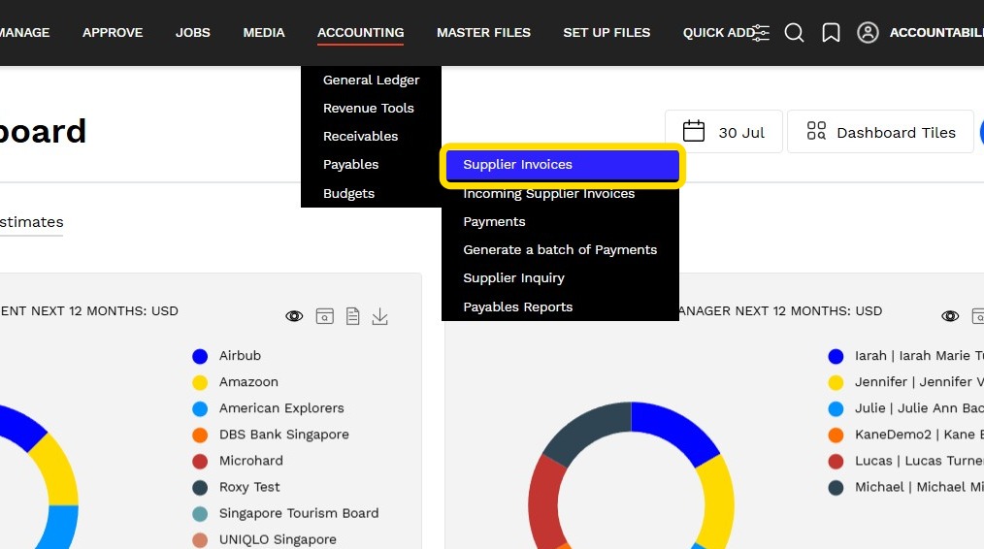Click the Quick Add sliders icon

click(761, 33)
